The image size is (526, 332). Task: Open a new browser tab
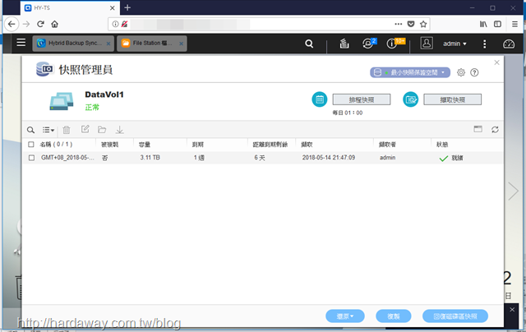coord(127,7)
